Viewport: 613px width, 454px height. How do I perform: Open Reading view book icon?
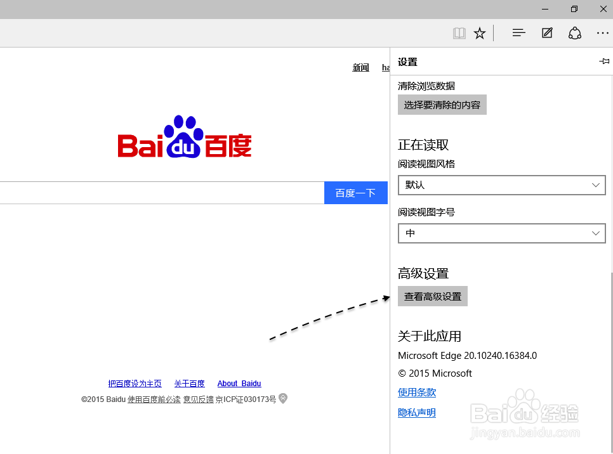coord(459,33)
